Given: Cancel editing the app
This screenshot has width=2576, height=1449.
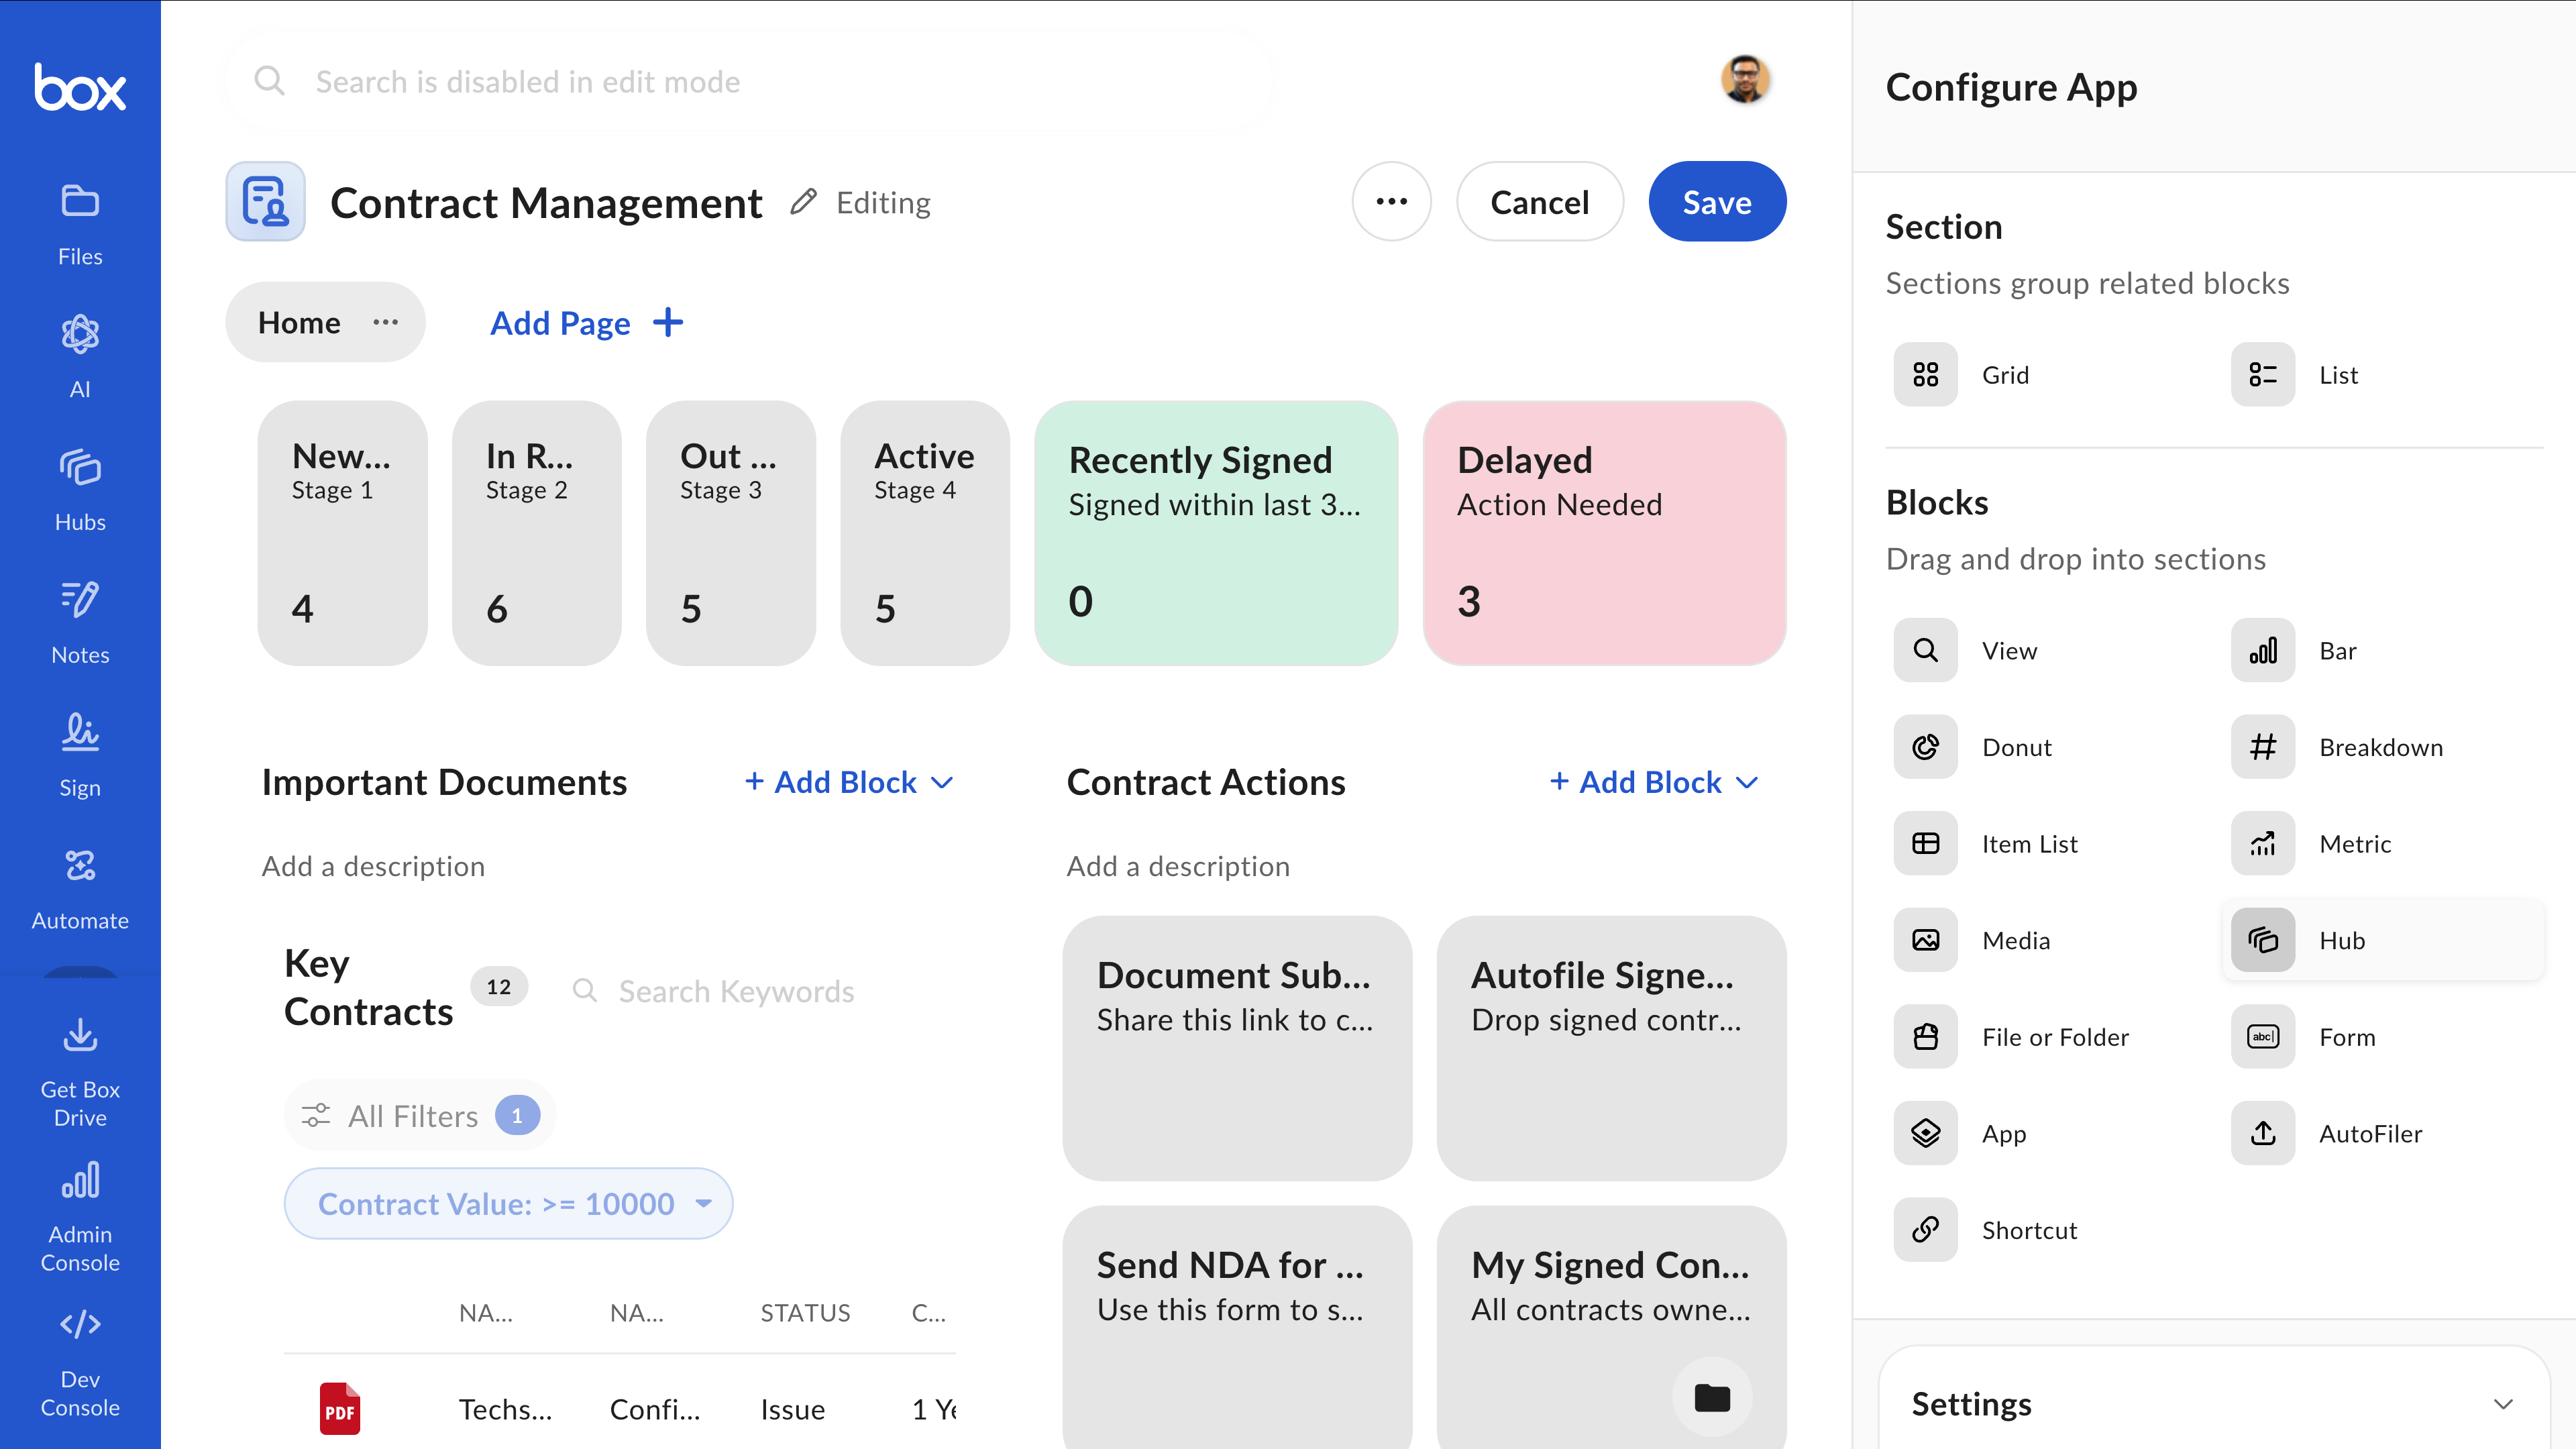Looking at the screenshot, I should pos(1539,202).
